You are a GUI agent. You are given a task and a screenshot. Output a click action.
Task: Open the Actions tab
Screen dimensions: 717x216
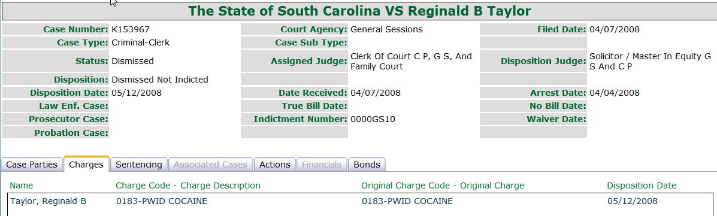point(275,165)
